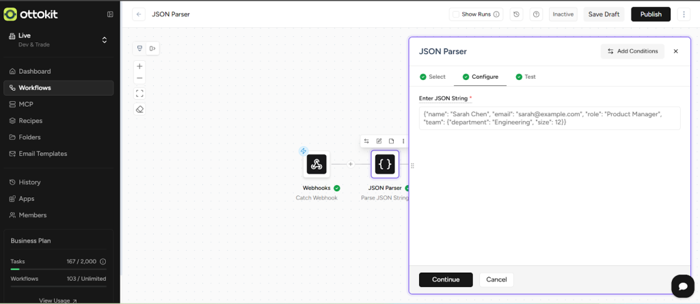Collapse the sidebar using panel icon
This screenshot has width=700, height=304.
coord(110,14)
